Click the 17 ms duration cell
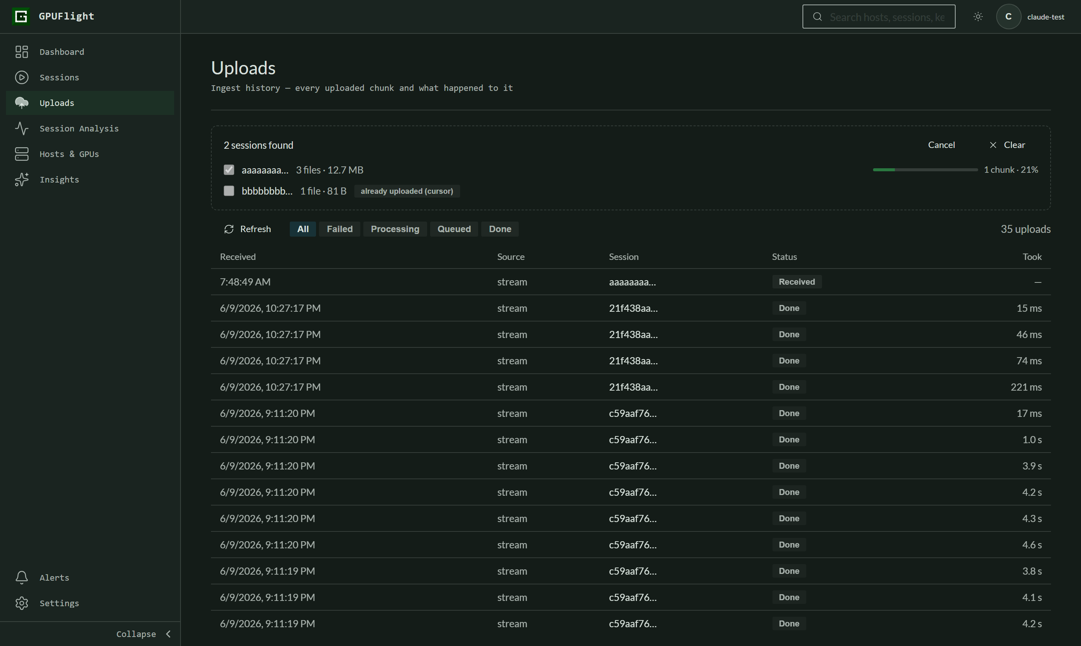 click(x=1029, y=414)
